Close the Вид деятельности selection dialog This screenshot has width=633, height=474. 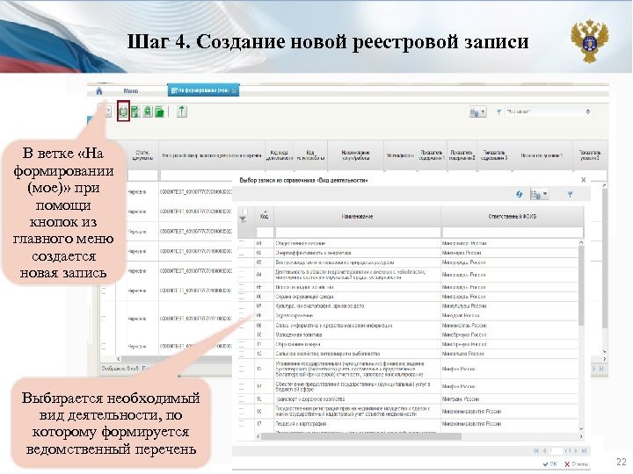pyautogui.click(x=584, y=180)
